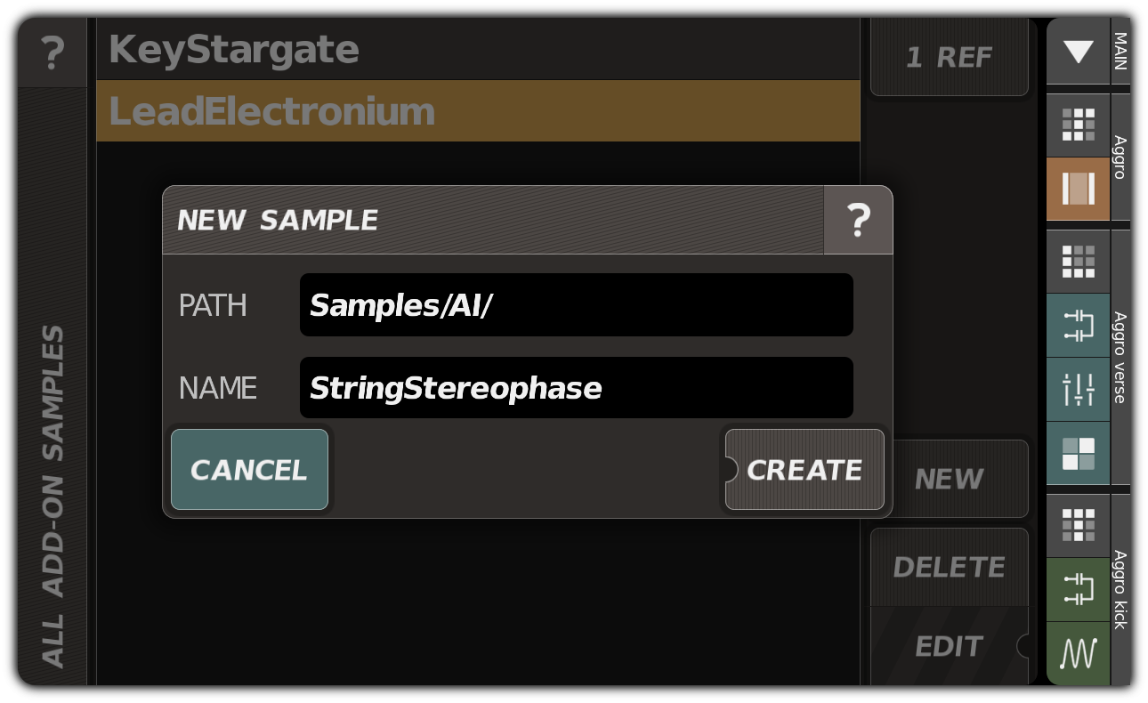Open the help icon in top-left corner
Screen dimensions: 1148x703
point(52,52)
